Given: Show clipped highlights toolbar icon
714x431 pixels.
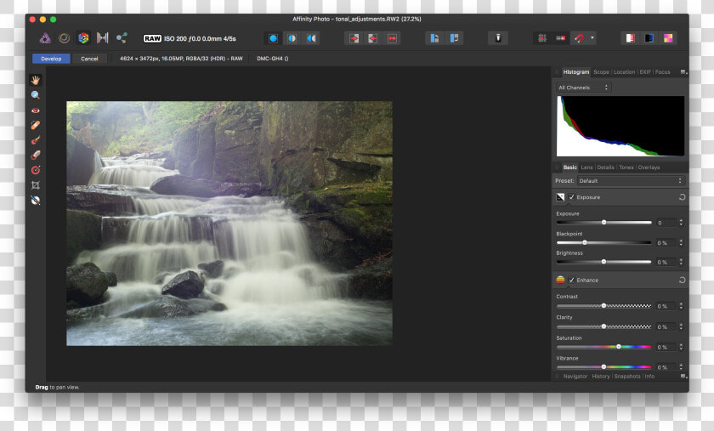Looking at the screenshot, I should click(630, 39).
